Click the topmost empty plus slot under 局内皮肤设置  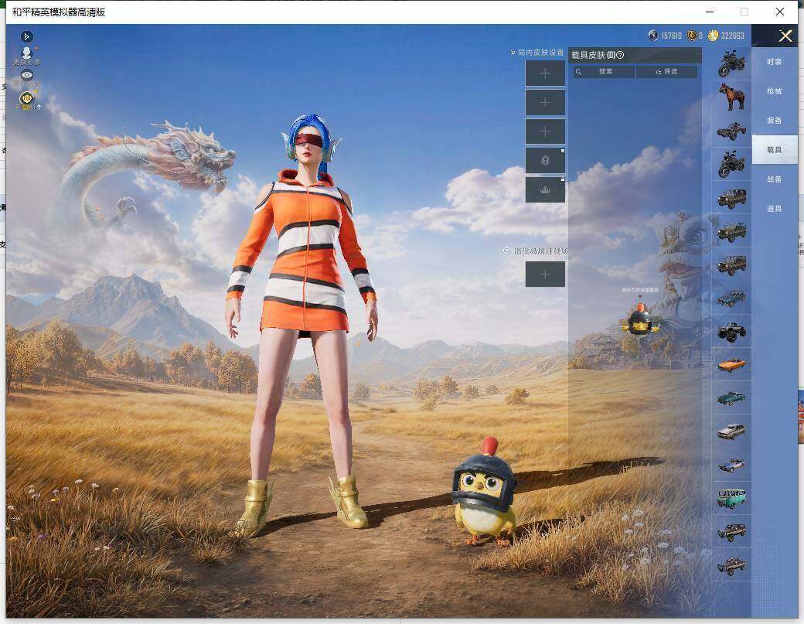(x=545, y=73)
